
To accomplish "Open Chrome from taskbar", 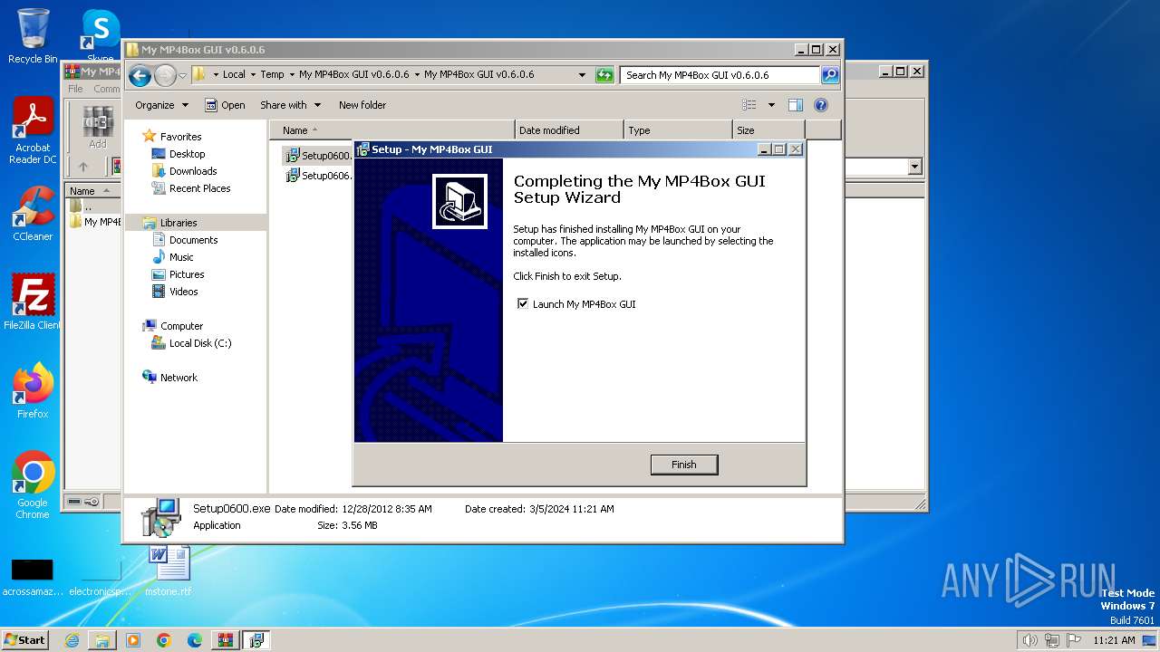I will [164, 640].
